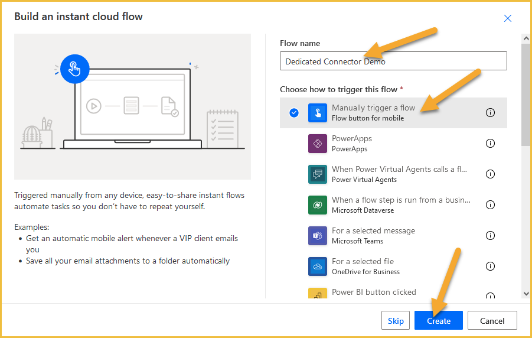
Task: Open info for selected message trigger
Action: pos(490,235)
